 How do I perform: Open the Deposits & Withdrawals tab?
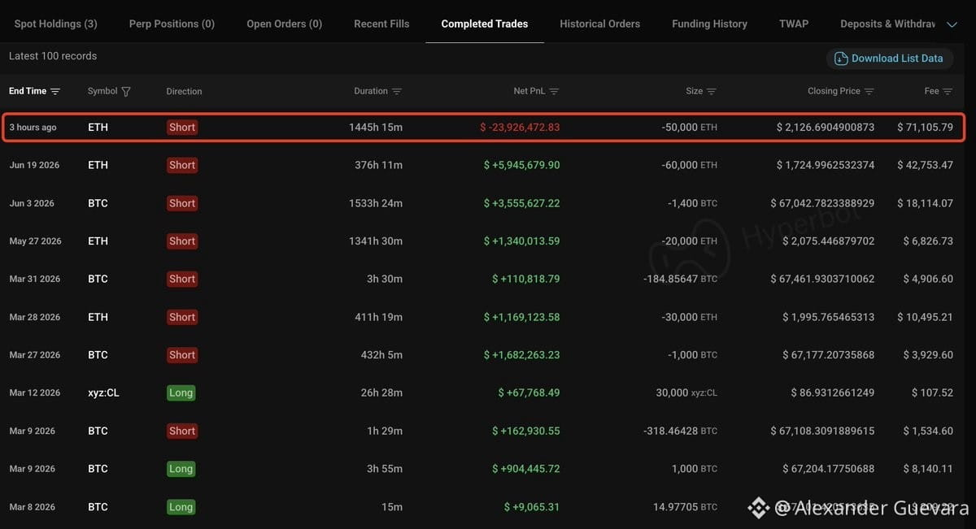click(x=887, y=24)
